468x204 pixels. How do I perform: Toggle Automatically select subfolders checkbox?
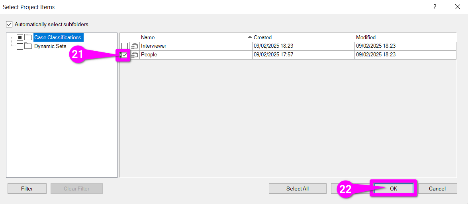point(9,24)
